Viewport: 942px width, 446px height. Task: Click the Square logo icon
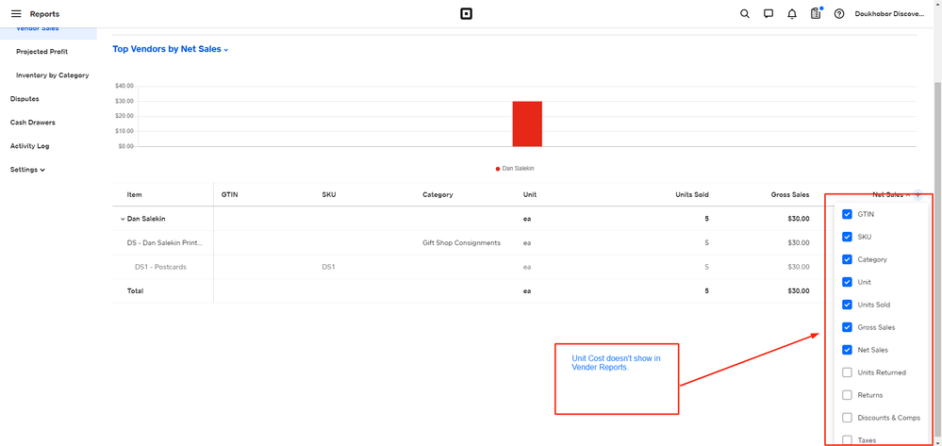pos(466,14)
